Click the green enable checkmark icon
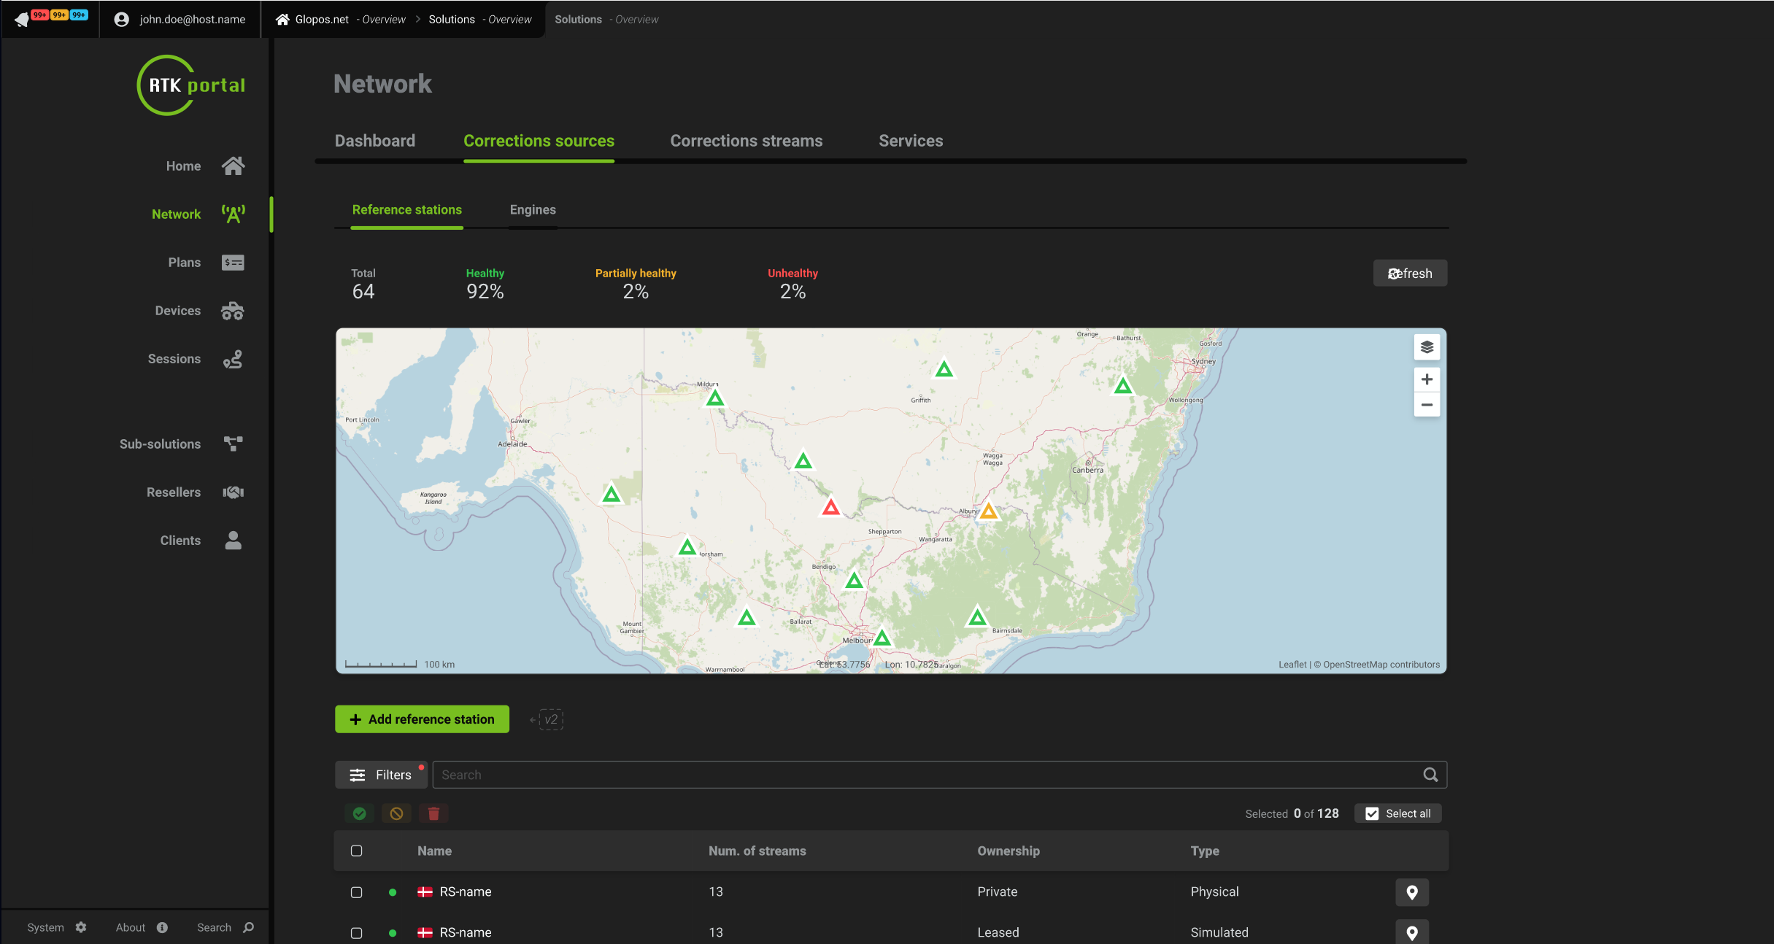1774x944 pixels. [359, 813]
